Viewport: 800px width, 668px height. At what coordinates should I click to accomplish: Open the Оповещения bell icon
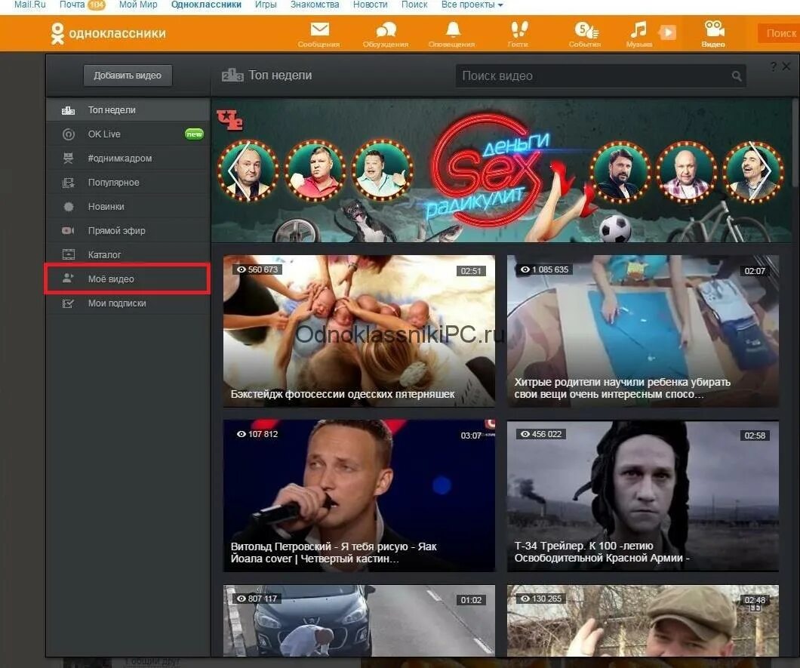click(453, 29)
